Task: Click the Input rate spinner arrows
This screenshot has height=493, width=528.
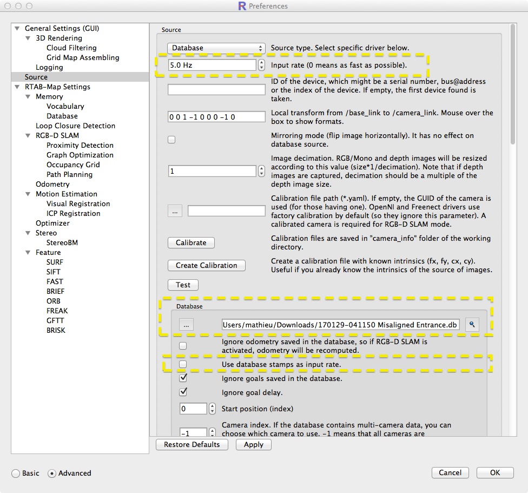Action: click(x=262, y=65)
